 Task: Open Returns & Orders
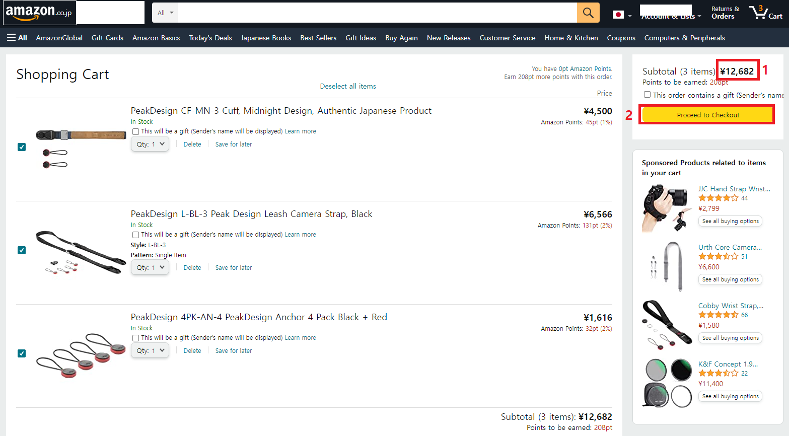(725, 13)
